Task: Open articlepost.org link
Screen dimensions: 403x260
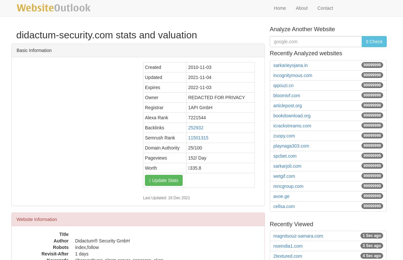Action: tap(288, 106)
